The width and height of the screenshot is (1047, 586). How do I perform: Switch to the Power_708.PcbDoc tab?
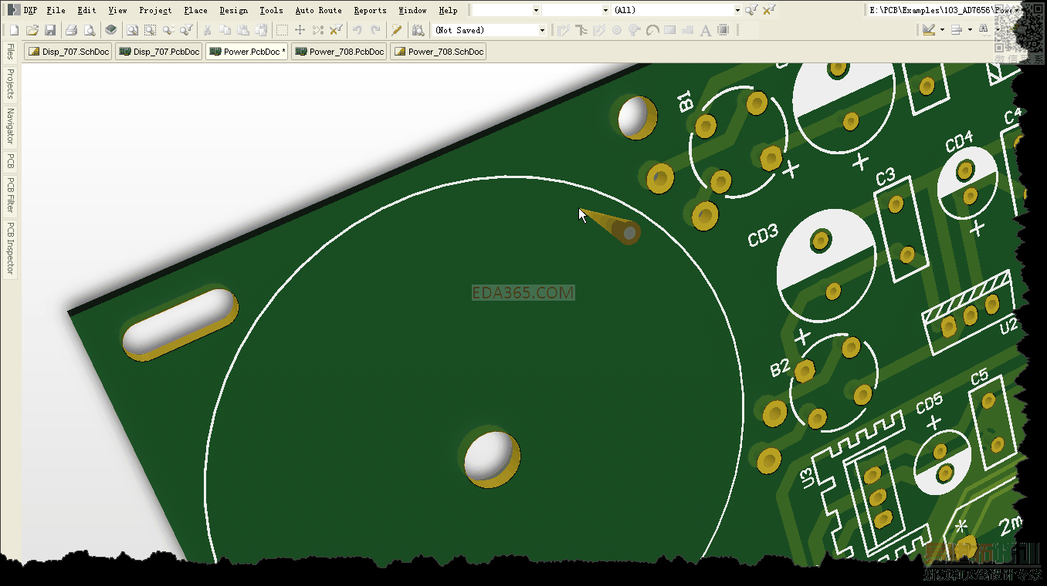[x=339, y=52]
